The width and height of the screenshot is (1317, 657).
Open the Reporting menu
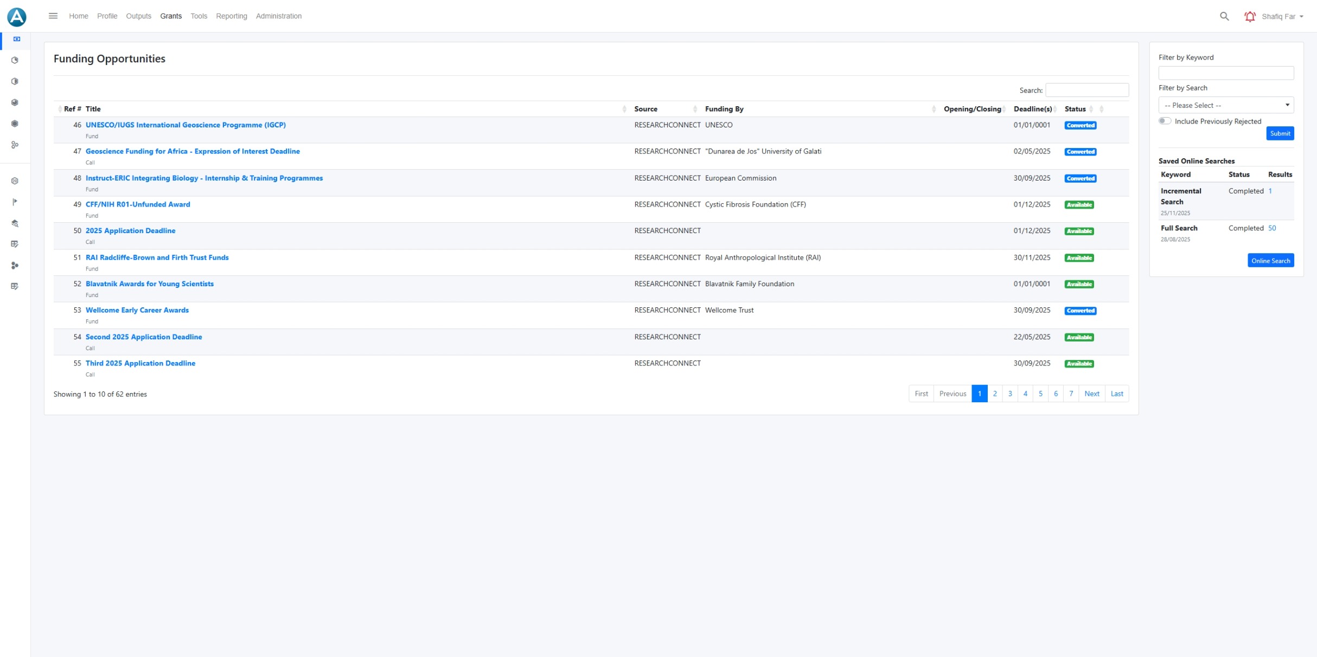pos(231,16)
